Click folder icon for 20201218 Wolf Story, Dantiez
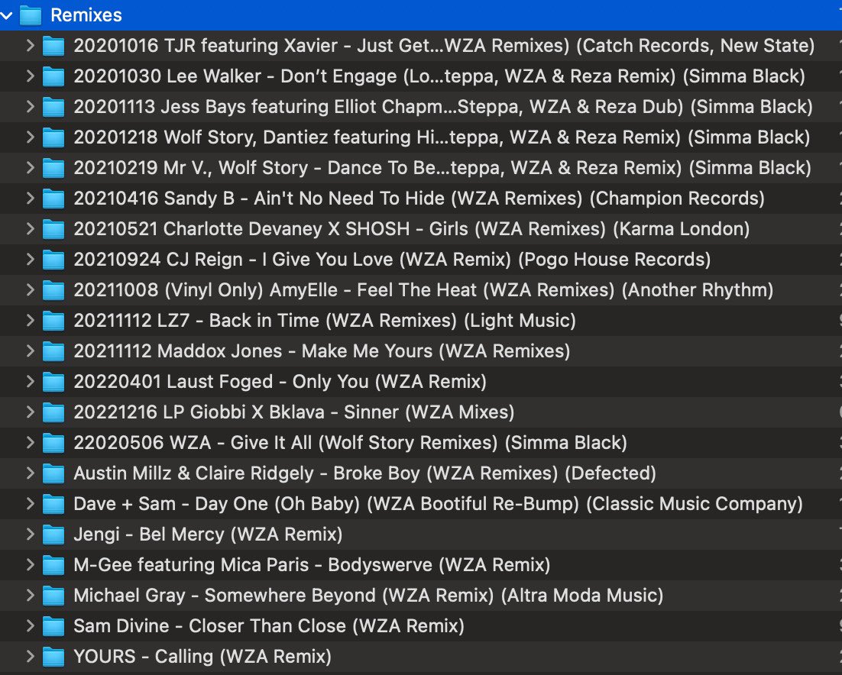842x675 pixels. click(53, 138)
